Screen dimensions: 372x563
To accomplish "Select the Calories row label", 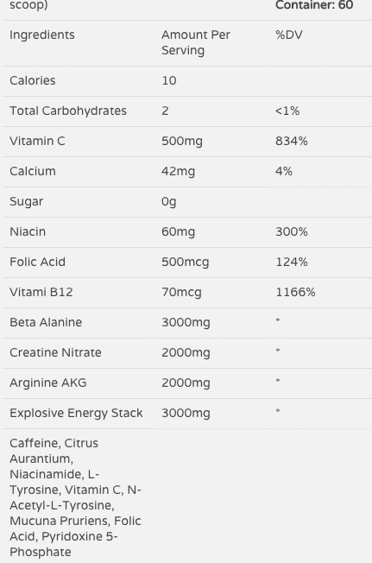I will 32,80.
